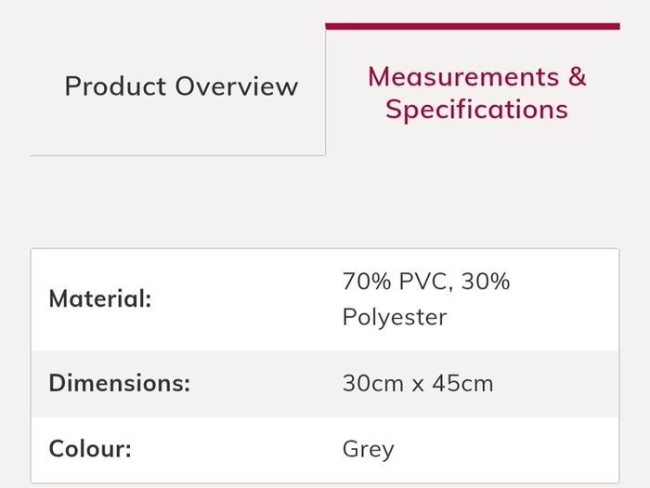Image resolution: width=650 pixels, height=488 pixels.
Task: Click the Material: label
Action: pyautogui.click(x=100, y=298)
